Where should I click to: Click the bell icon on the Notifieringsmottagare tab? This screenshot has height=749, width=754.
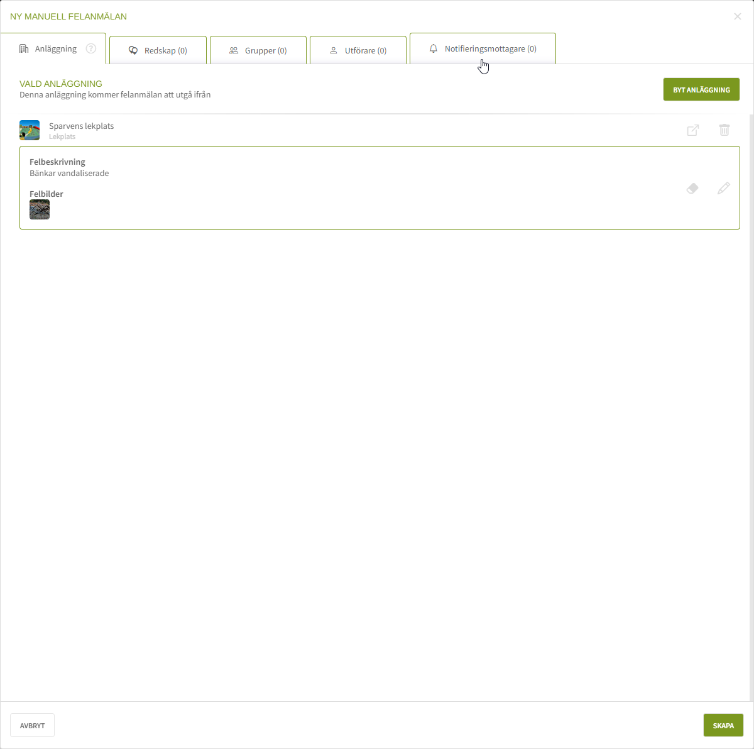[434, 48]
